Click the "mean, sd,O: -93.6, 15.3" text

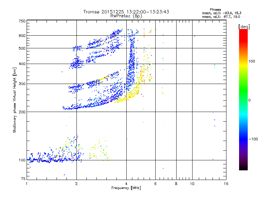(221, 13)
